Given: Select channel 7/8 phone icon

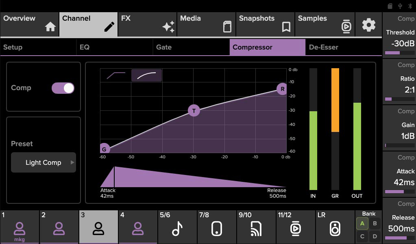Looking at the screenshot, I should (216, 229).
